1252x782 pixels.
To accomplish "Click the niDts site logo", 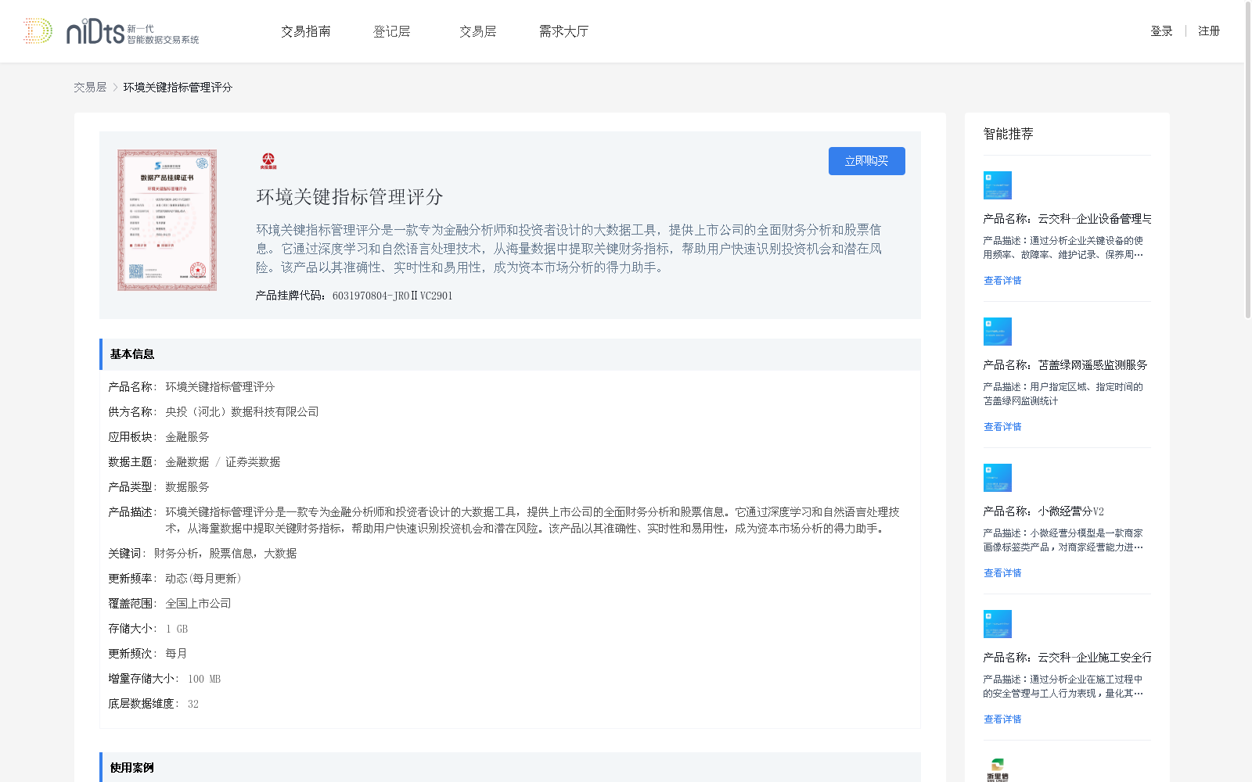I will tap(111, 31).
